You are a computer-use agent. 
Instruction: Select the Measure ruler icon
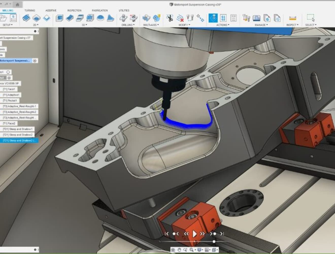293,18
